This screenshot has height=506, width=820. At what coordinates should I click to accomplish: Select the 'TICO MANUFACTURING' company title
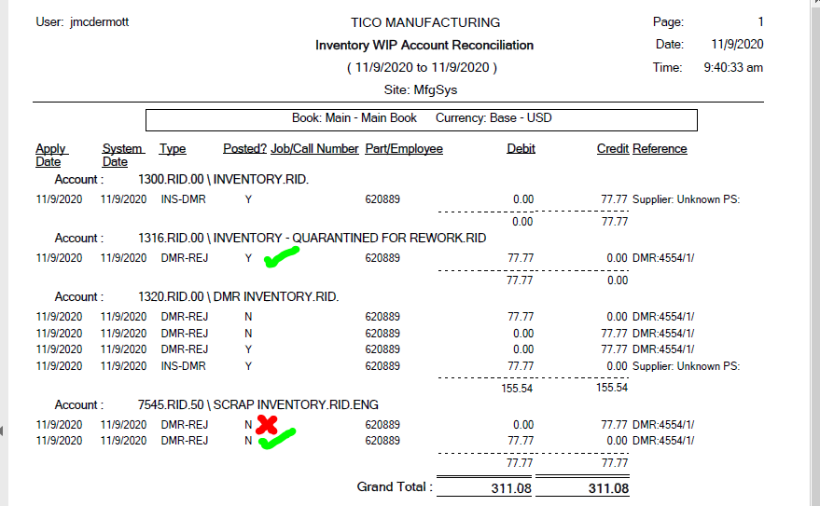pyautogui.click(x=425, y=22)
